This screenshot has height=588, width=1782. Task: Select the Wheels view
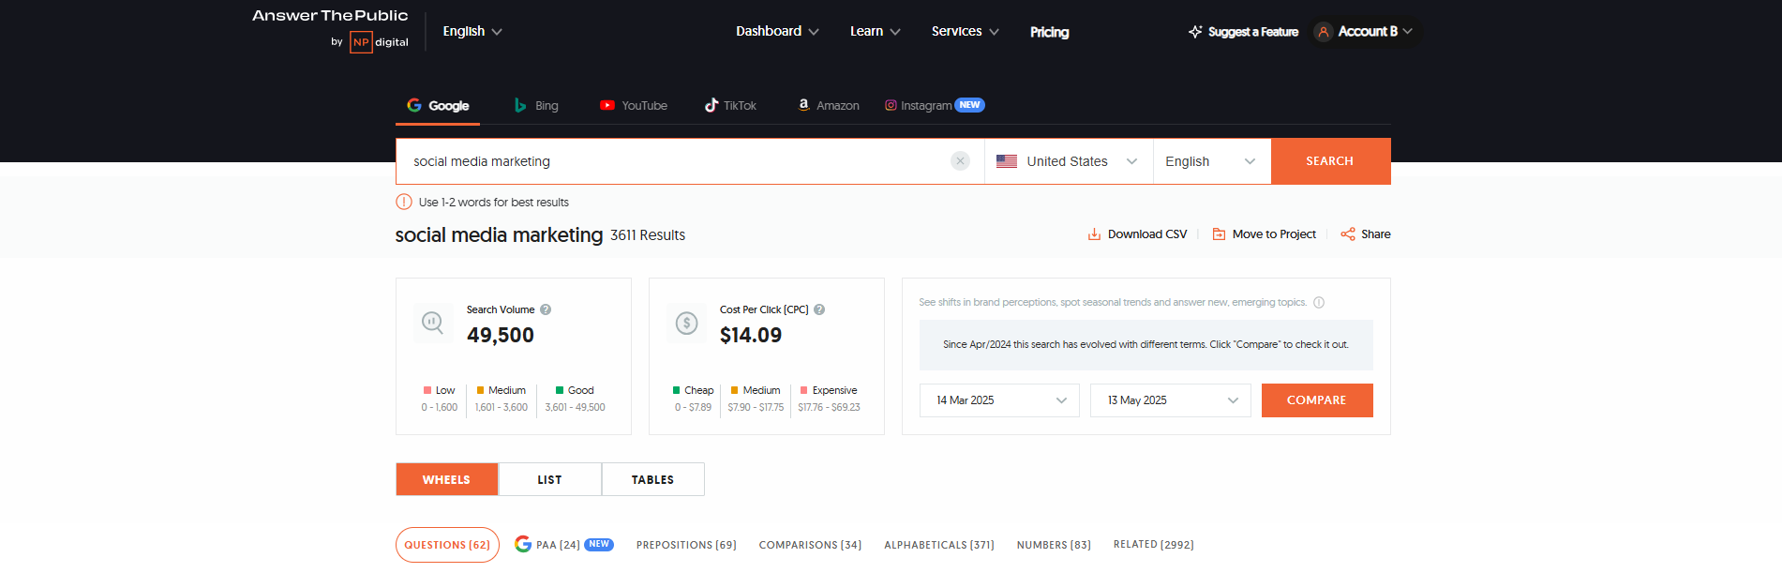(446, 479)
